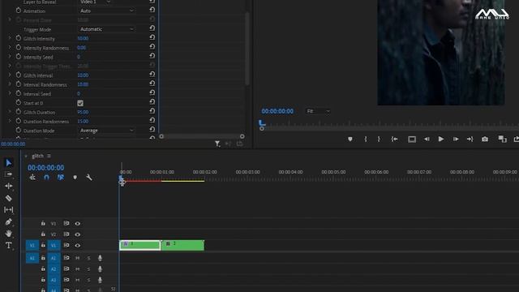
Task: Click Program monitor timecode display
Action: click(x=277, y=111)
